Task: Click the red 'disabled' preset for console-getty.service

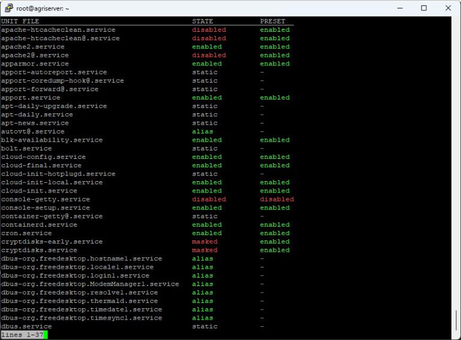Action: click(x=277, y=199)
